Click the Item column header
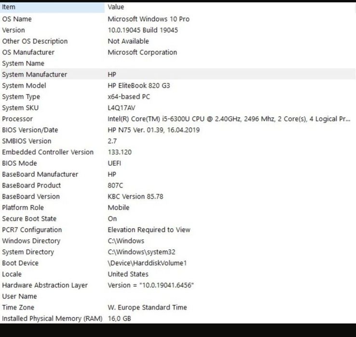This screenshot has height=337, width=356. pos(52,7)
